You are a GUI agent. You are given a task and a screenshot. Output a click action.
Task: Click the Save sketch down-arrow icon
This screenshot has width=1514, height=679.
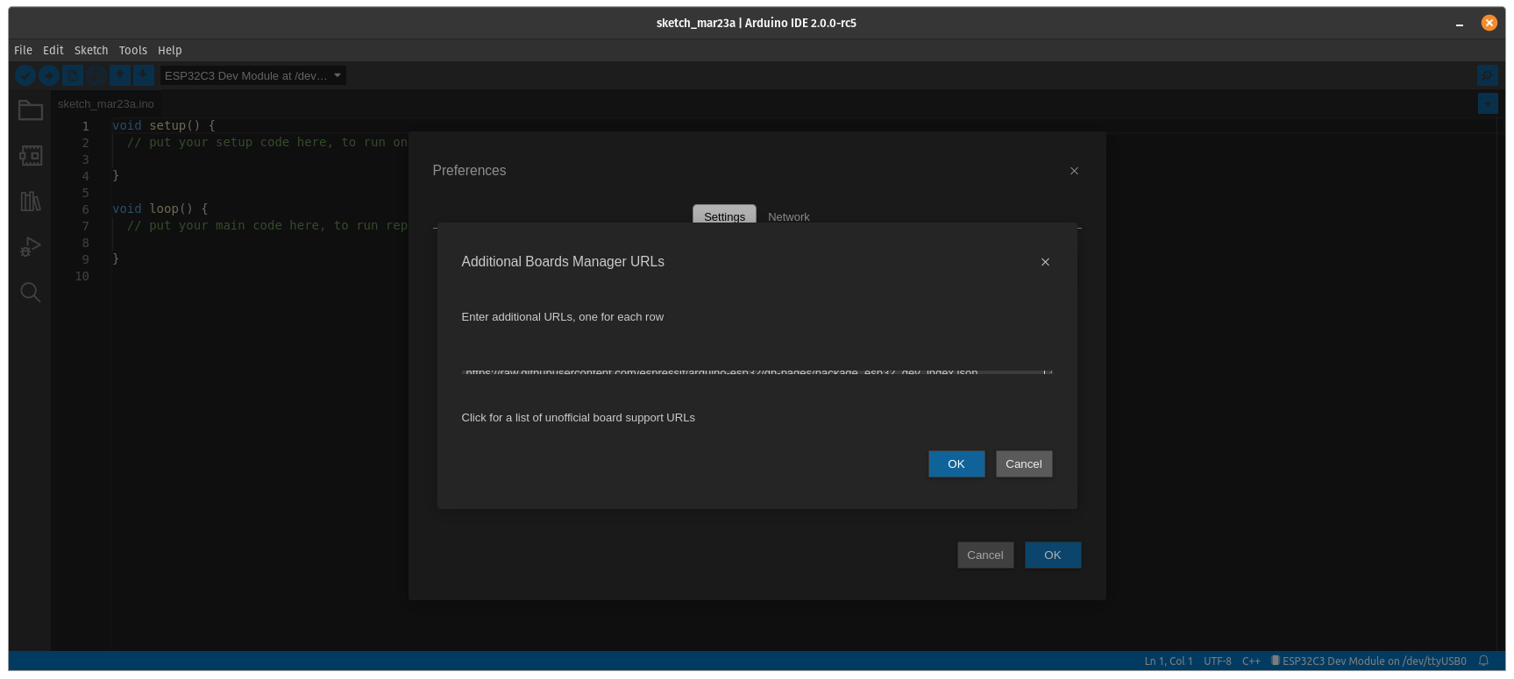coord(144,75)
